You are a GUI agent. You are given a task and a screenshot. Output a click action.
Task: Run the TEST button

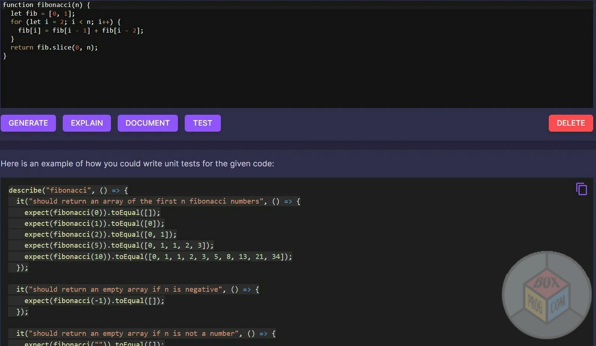(x=202, y=123)
